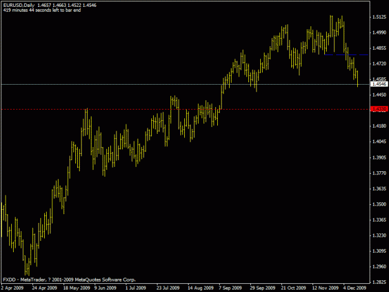Click the 1.4450 price scale value
The image size is (389, 292).
click(380, 95)
